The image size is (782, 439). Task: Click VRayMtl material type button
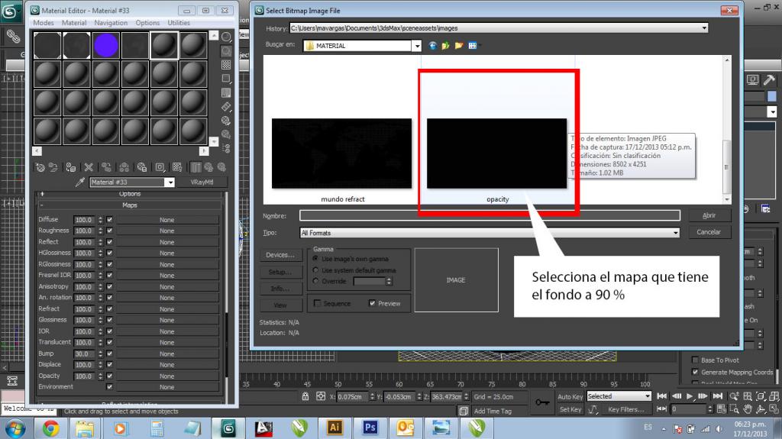(202, 182)
